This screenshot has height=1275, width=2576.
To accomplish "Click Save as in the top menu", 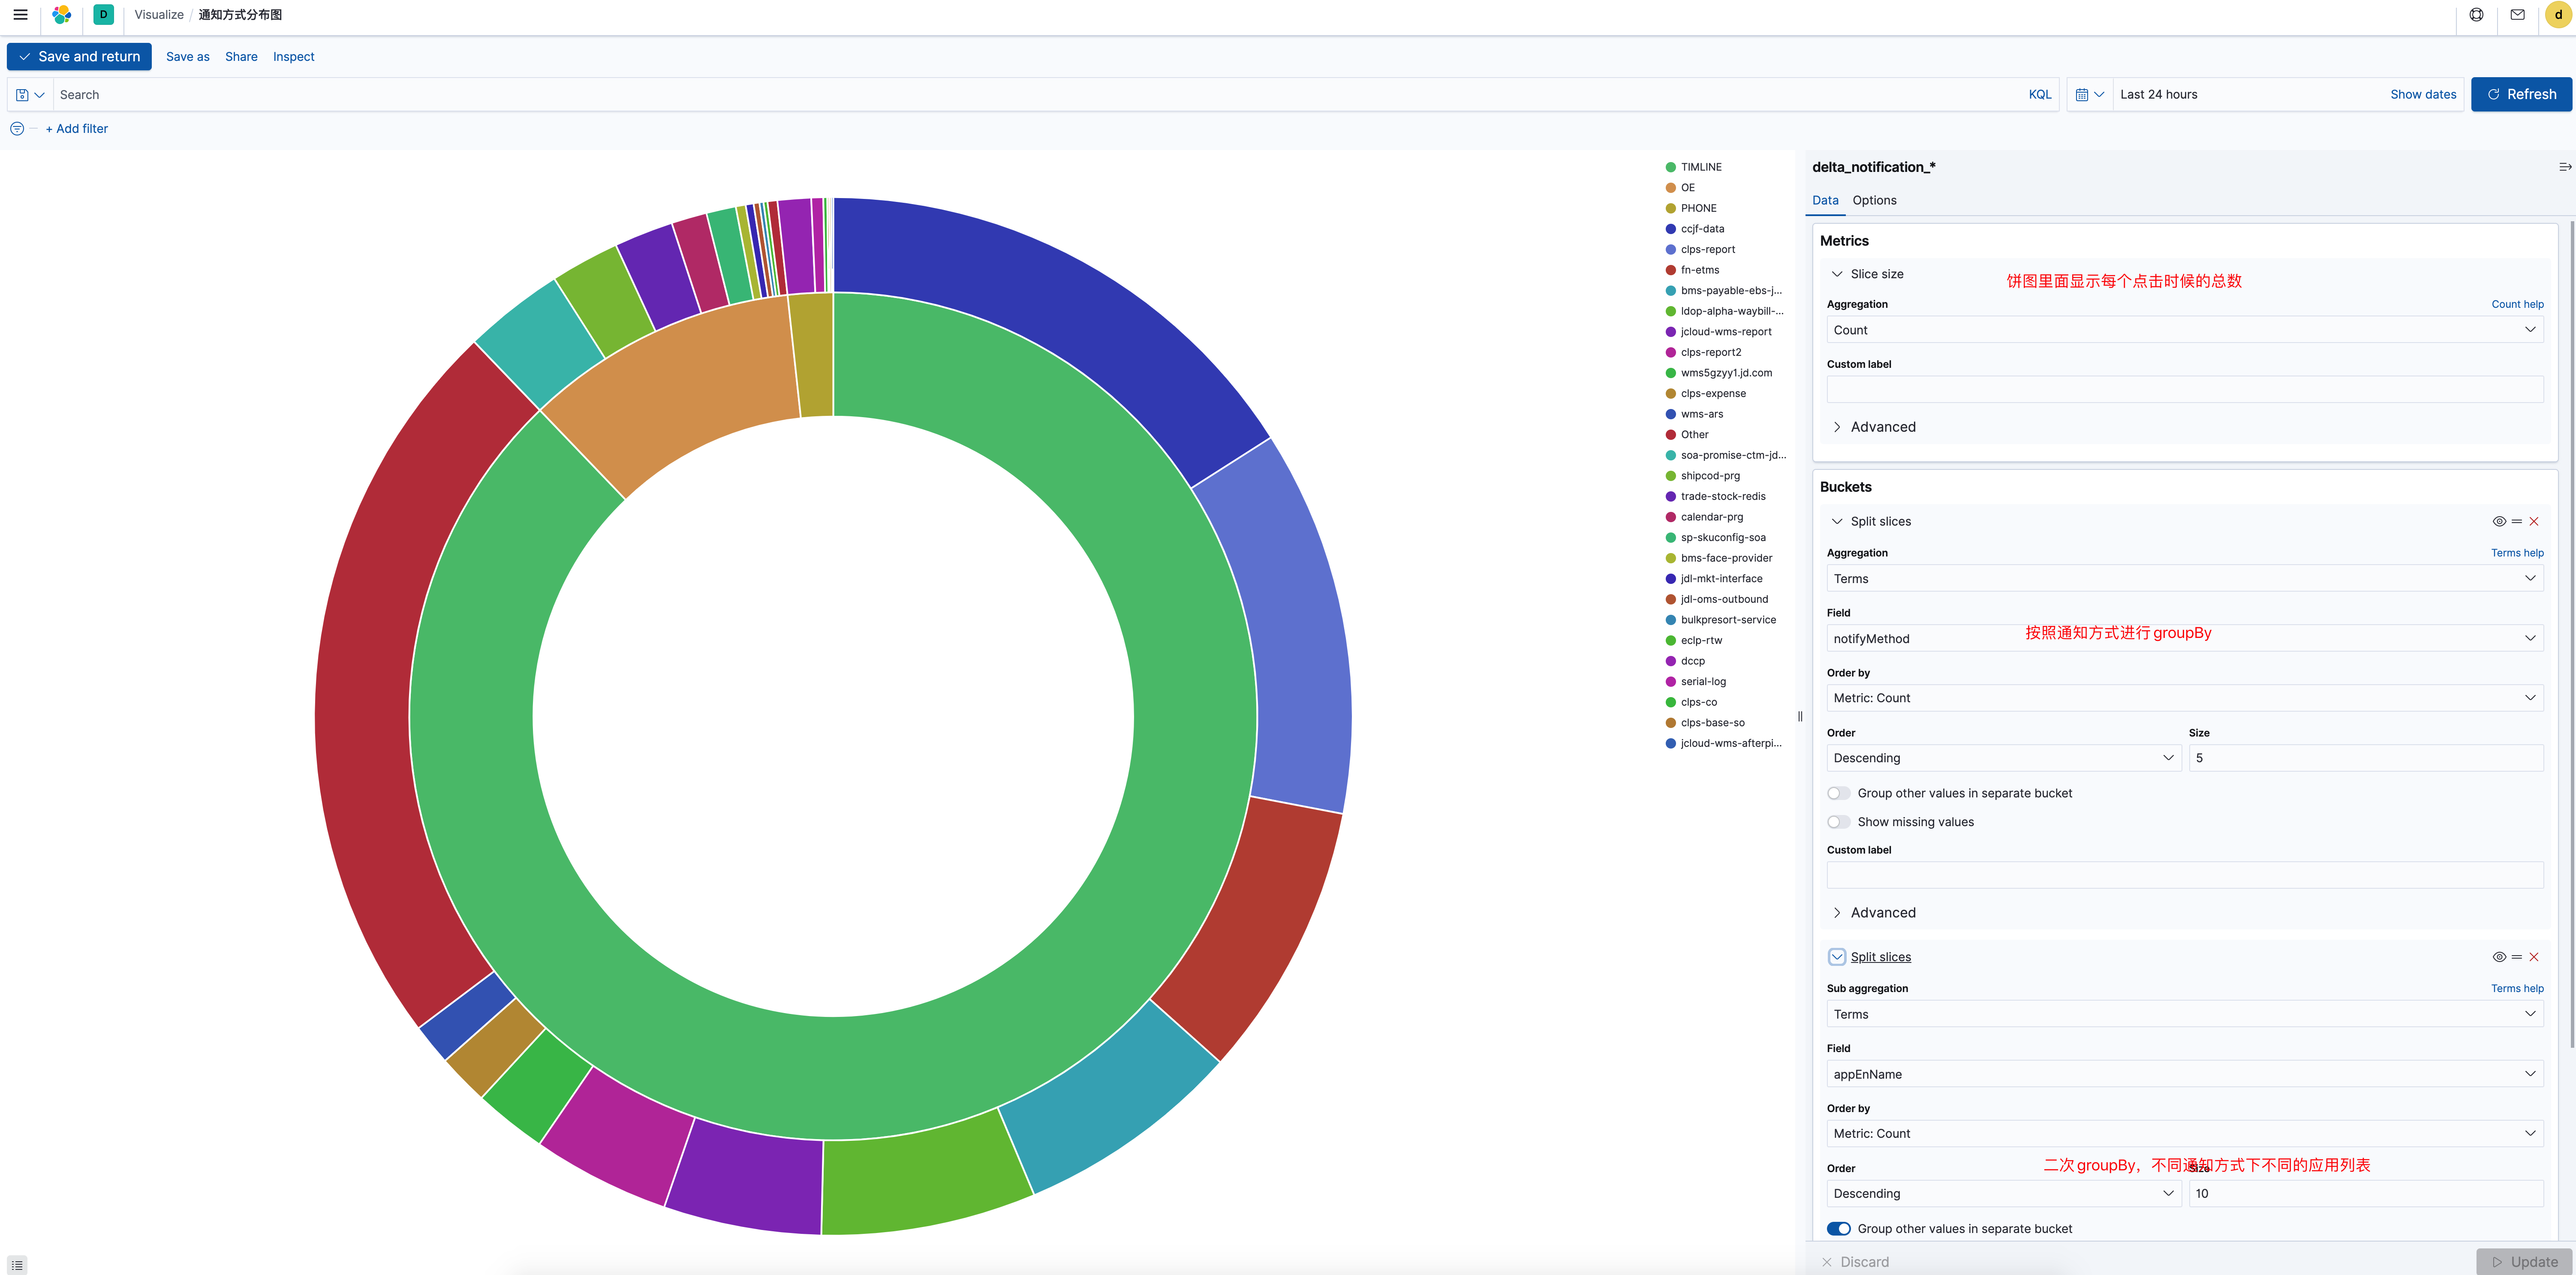I will point(187,57).
